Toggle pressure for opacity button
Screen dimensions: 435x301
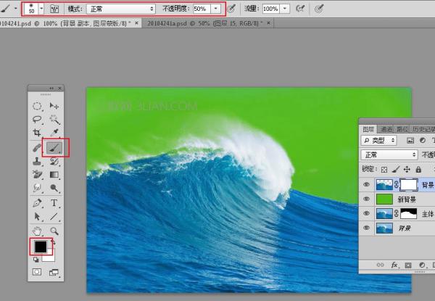click(231, 9)
